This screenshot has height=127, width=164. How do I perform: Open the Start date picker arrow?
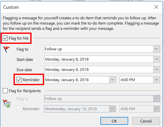pyautogui.click(x=157, y=59)
